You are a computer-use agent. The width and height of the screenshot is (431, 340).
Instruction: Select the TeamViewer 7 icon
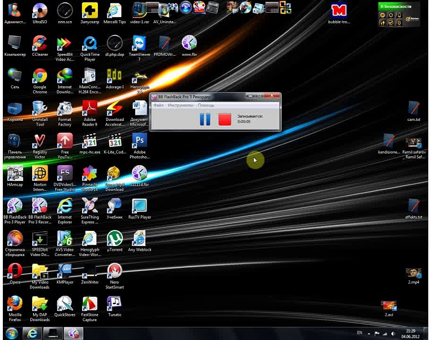click(x=139, y=48)
